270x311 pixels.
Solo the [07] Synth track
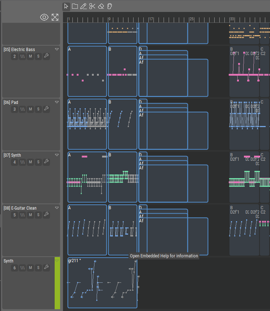pos(38,162)
